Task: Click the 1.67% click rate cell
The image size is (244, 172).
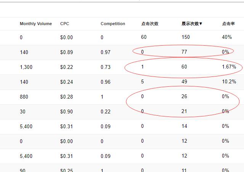Action: 229,67
